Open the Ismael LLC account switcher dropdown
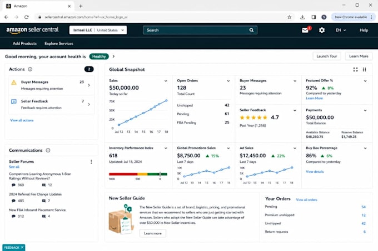Viewport: 378px width, 251px height. pos(98,30)
